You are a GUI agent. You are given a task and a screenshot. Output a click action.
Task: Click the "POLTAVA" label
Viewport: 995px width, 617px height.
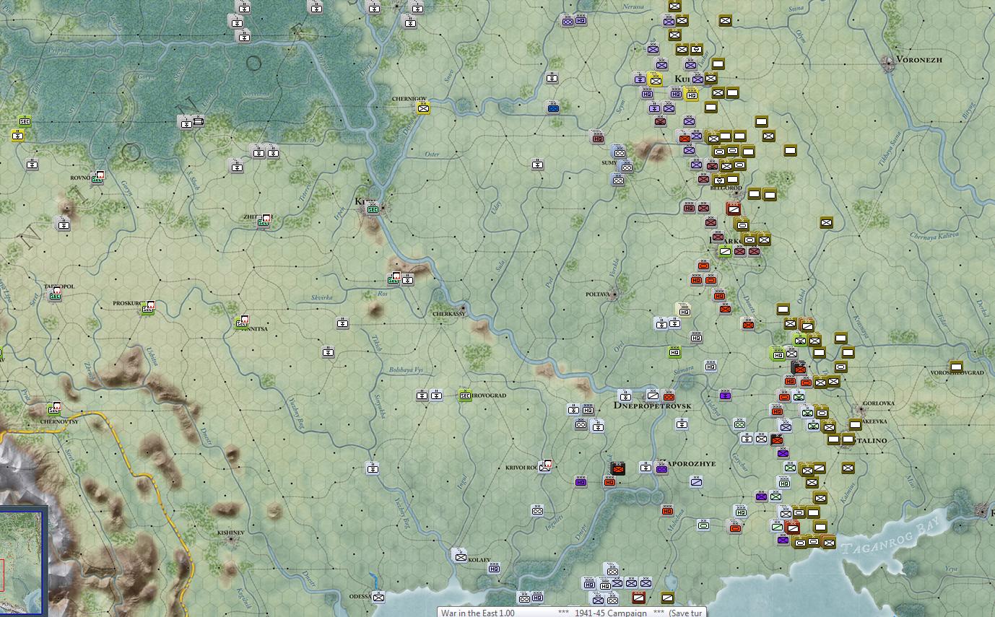click(597, 294)
